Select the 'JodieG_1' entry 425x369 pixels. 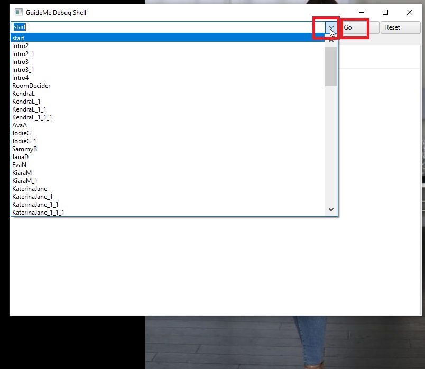[x=168, y=141]
